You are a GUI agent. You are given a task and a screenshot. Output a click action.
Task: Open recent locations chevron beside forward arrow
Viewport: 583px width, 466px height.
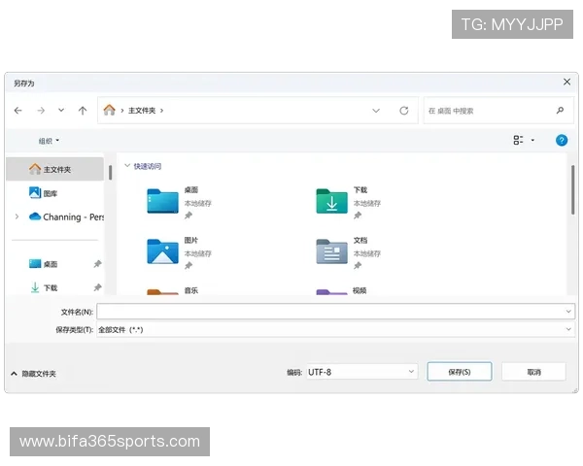click(61, 110)
